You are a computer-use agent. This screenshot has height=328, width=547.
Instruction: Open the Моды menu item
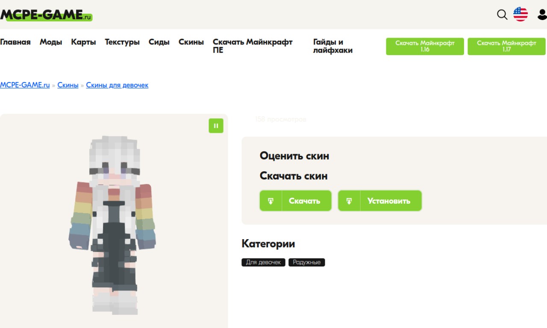[x=51, y=42]
